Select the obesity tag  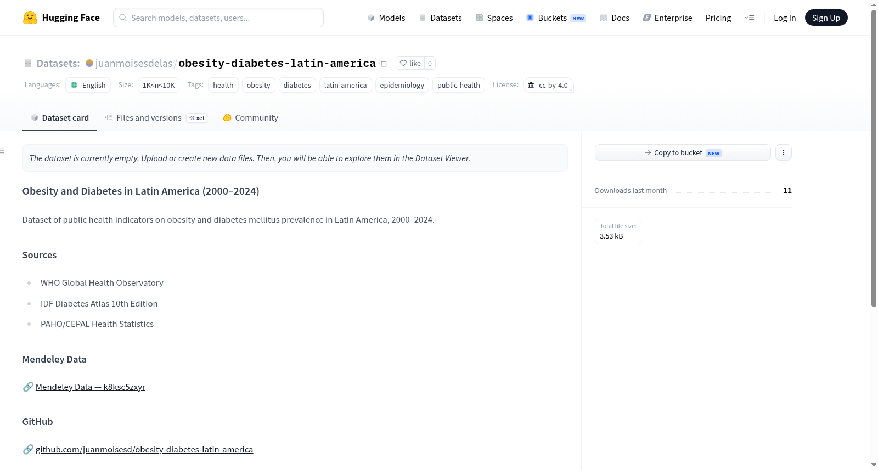tap(258, 85)
